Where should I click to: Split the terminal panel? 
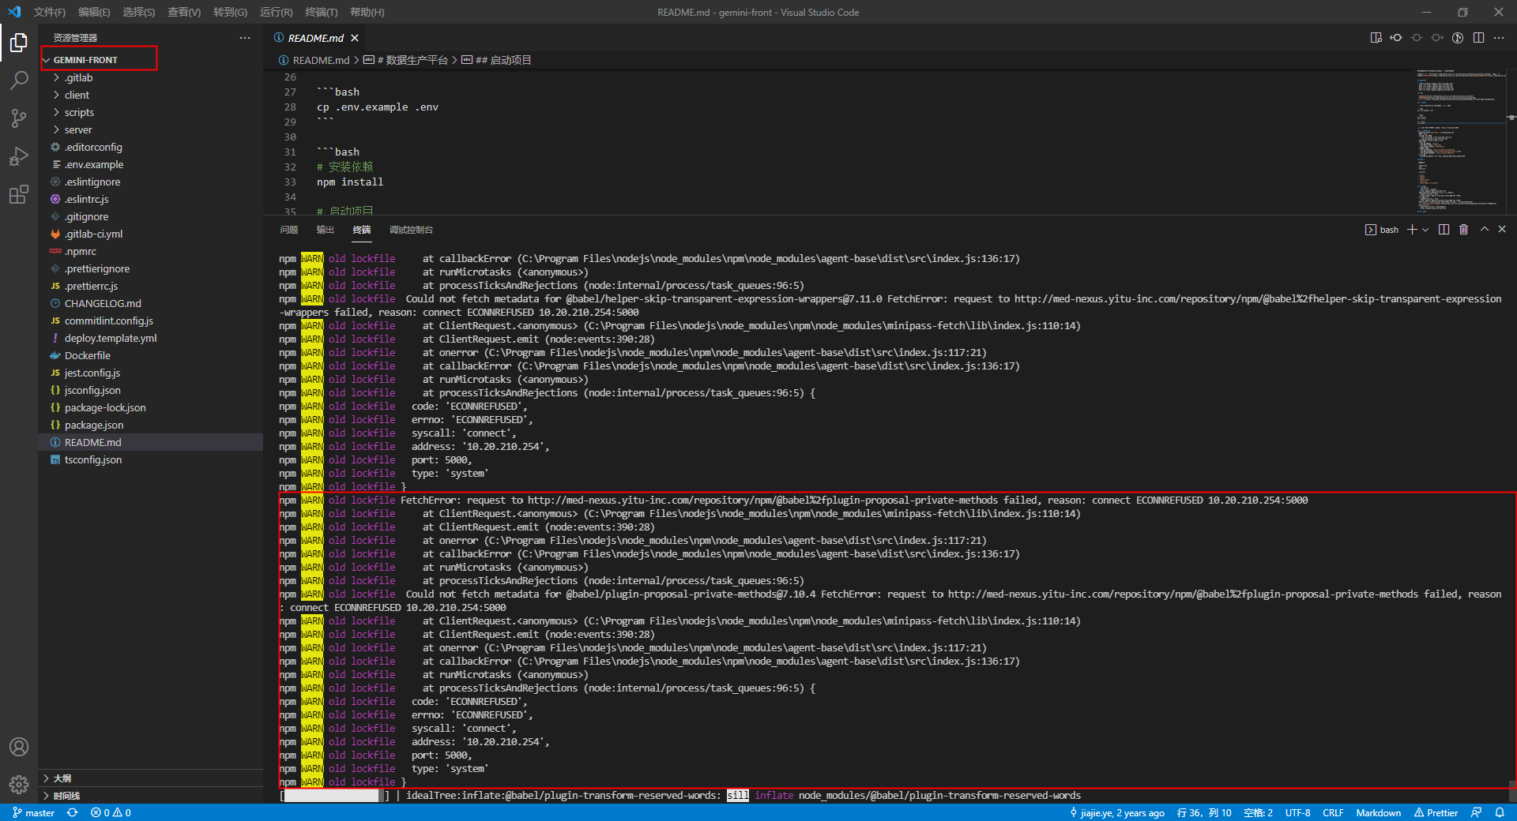1444,230
